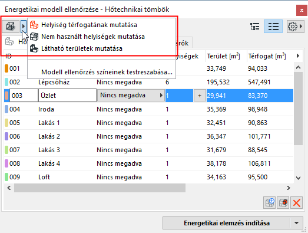
Task: Select the Lakás 3 row
Action: click(x=148, y=150)
